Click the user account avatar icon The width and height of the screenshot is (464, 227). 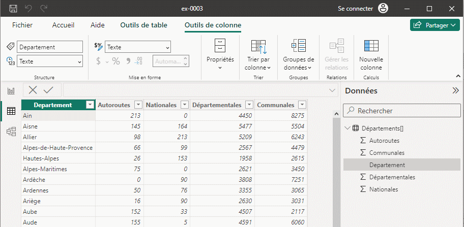point(383,9)
